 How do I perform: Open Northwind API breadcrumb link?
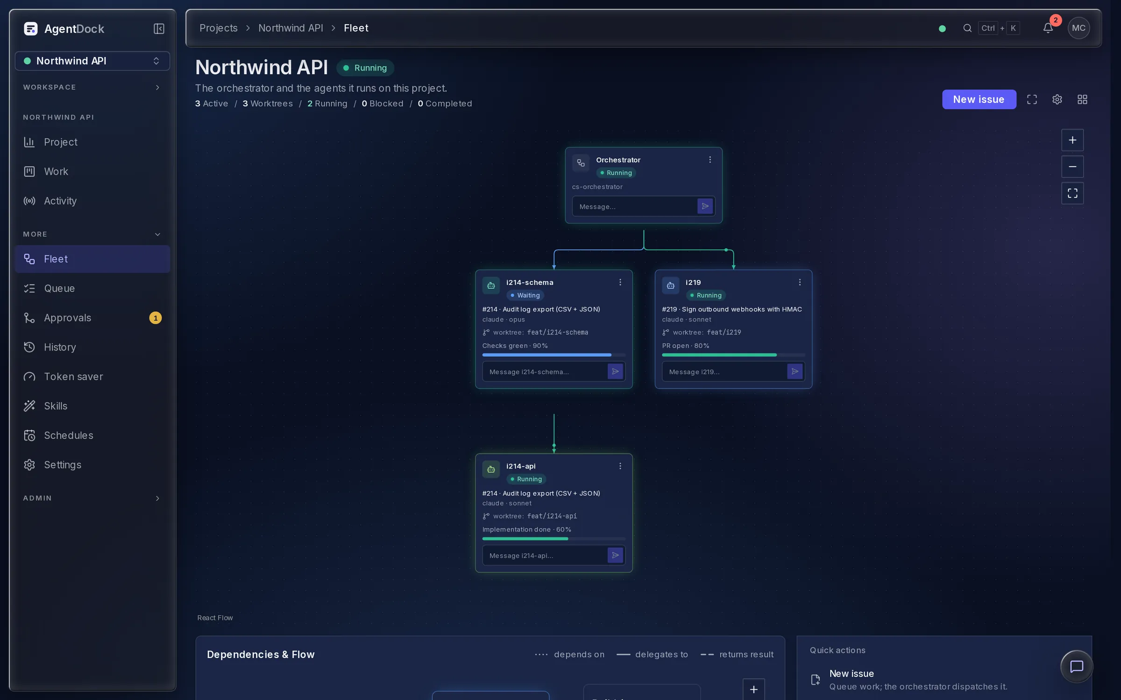coord(291,28)
